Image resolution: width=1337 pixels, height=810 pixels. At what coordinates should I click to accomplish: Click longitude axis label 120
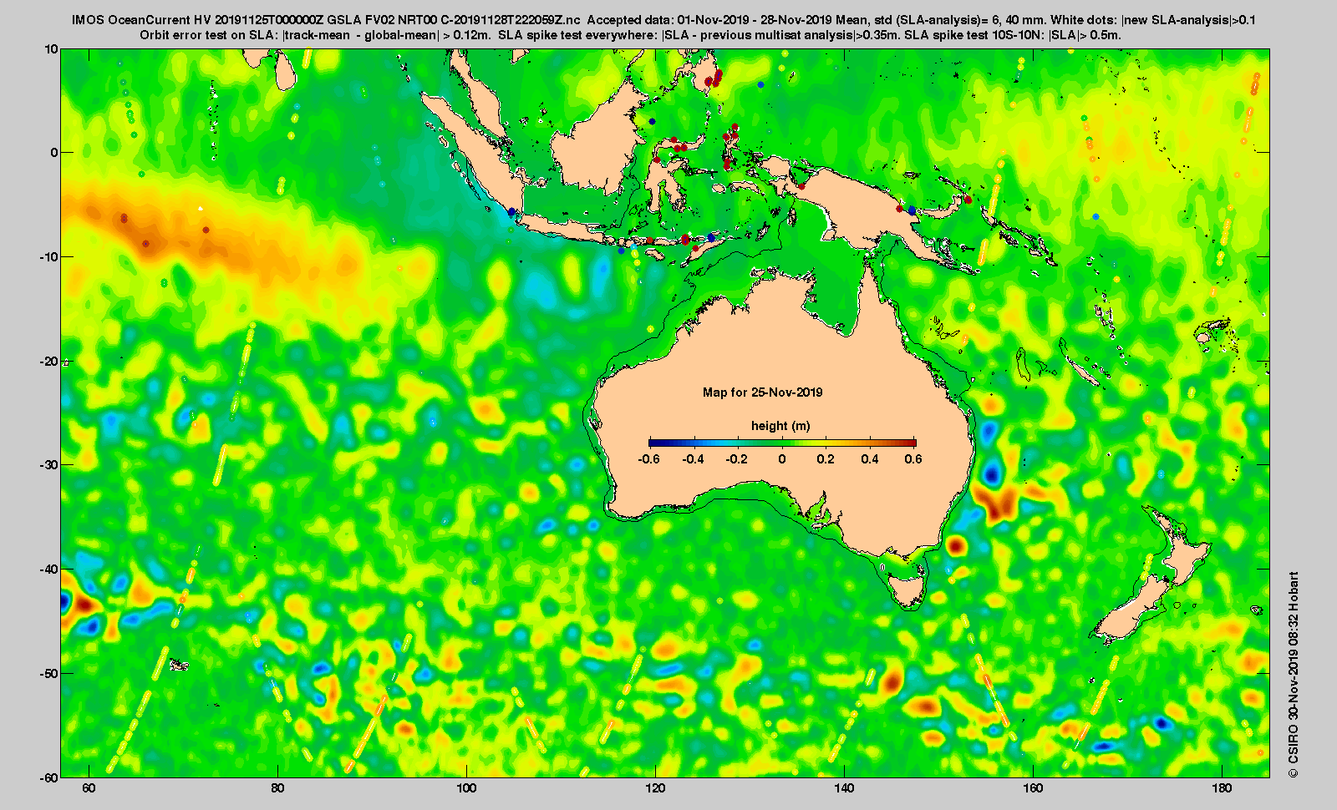point(655,788)
